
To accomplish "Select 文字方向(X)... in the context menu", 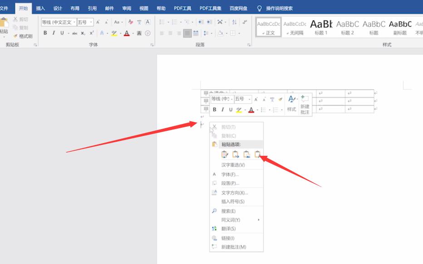I will 236,193.
